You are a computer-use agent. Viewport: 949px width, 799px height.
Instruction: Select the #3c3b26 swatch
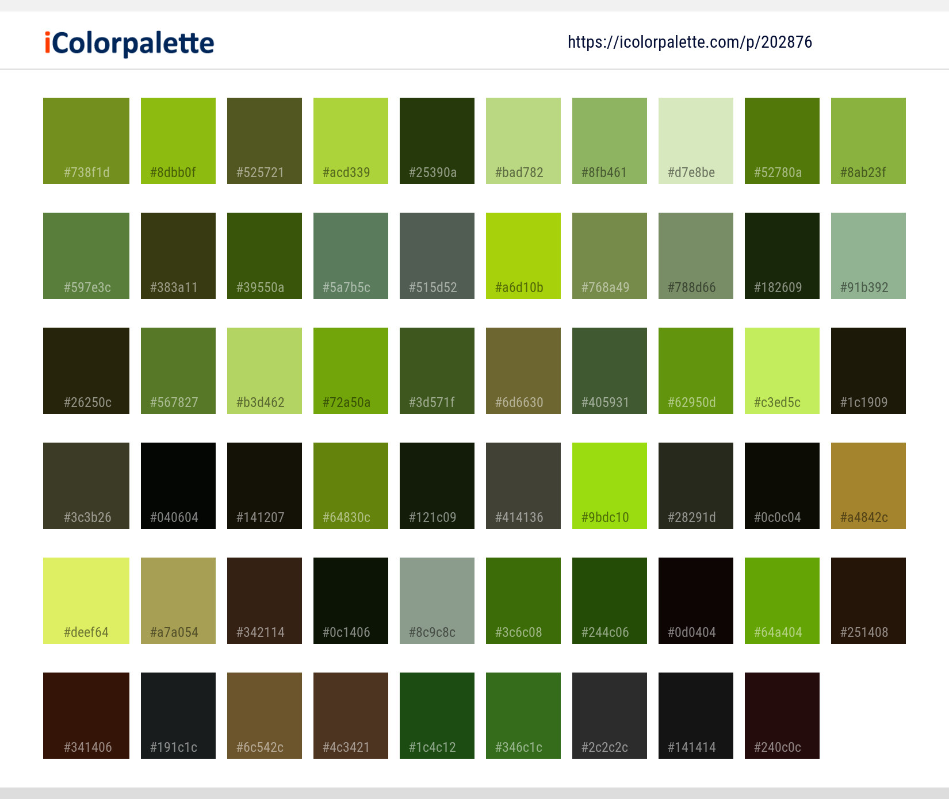86,486
